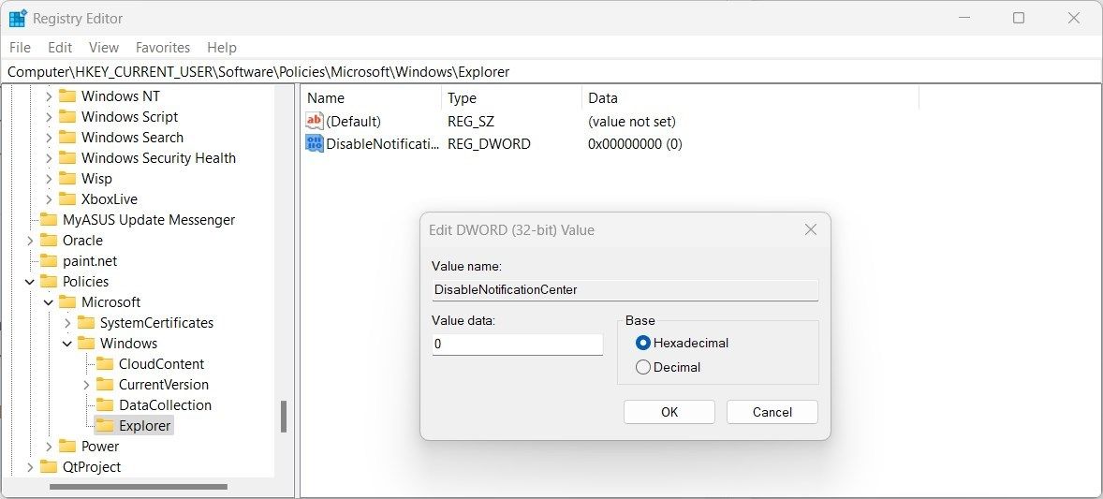Expand the CurrentVersion tree node
This screenshot has width=1103, height=499.
click(86, 385)
